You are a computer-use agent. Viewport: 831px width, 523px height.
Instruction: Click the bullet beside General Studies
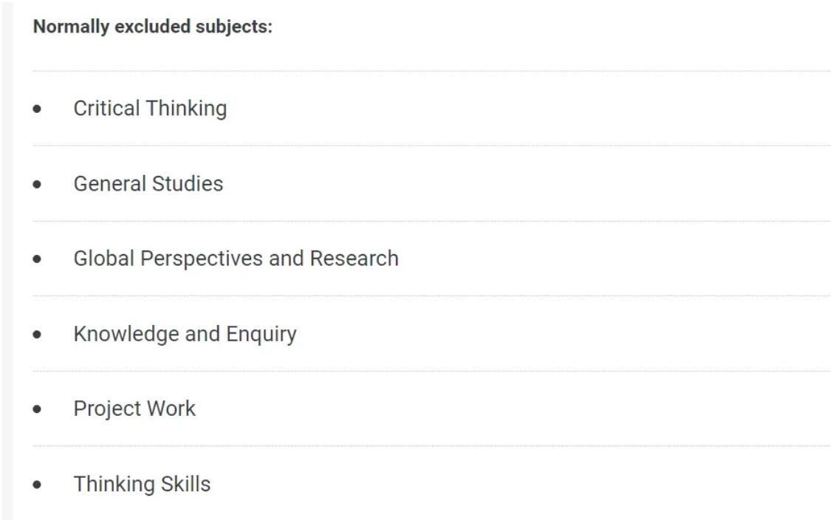[x=37, y=185]
